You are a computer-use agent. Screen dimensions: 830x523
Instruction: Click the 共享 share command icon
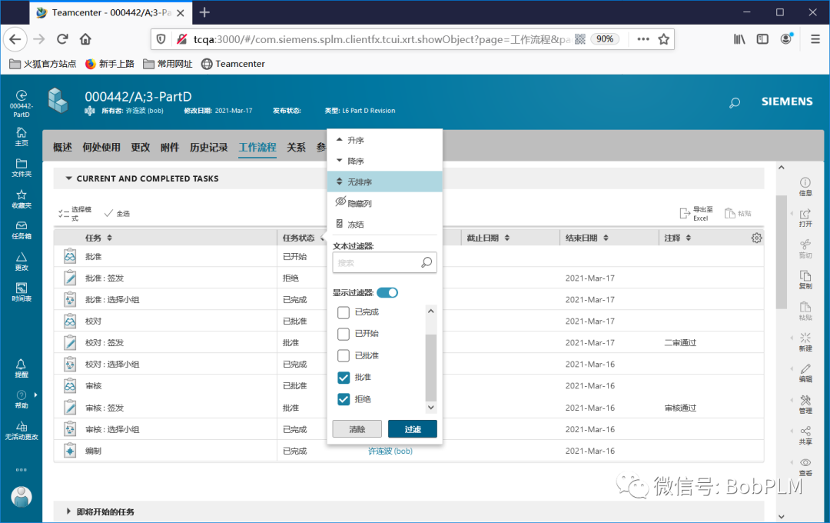tap(805, 435)
